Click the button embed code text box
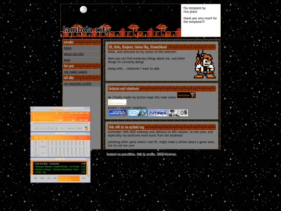 click(x=117, y=102)
